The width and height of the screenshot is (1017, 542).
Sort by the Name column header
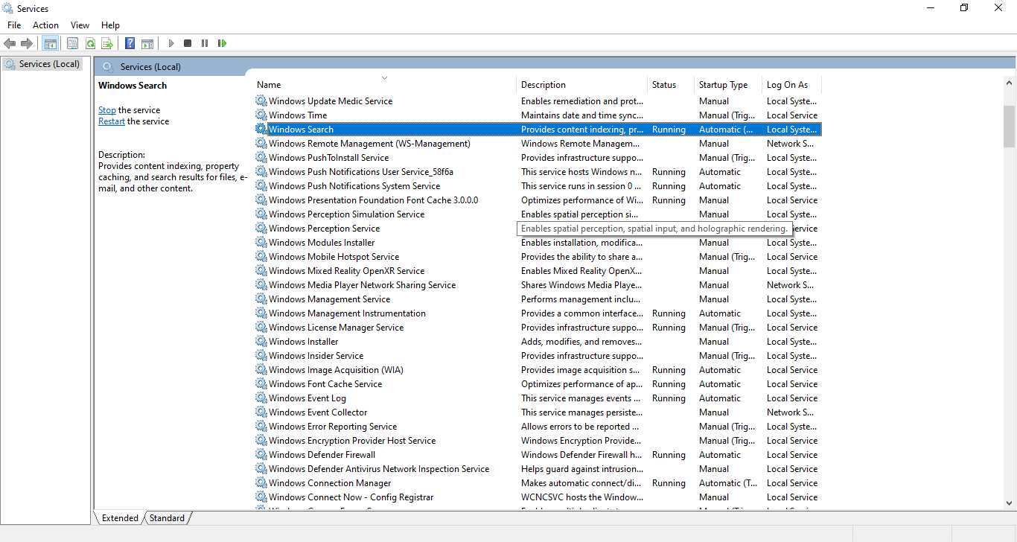(x=384, y=85)
